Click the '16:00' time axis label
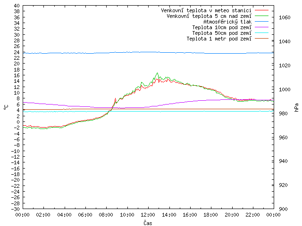 (x=190, y=215)
